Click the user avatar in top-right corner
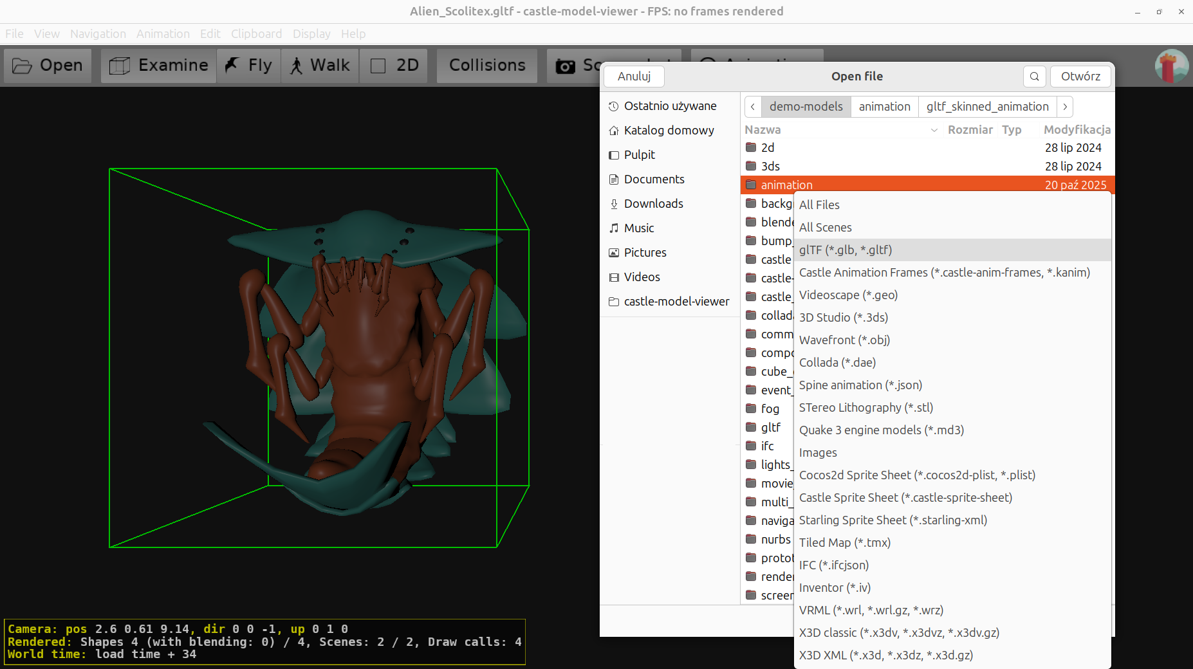This screenshot has width=1193, height=669. 1171,65
